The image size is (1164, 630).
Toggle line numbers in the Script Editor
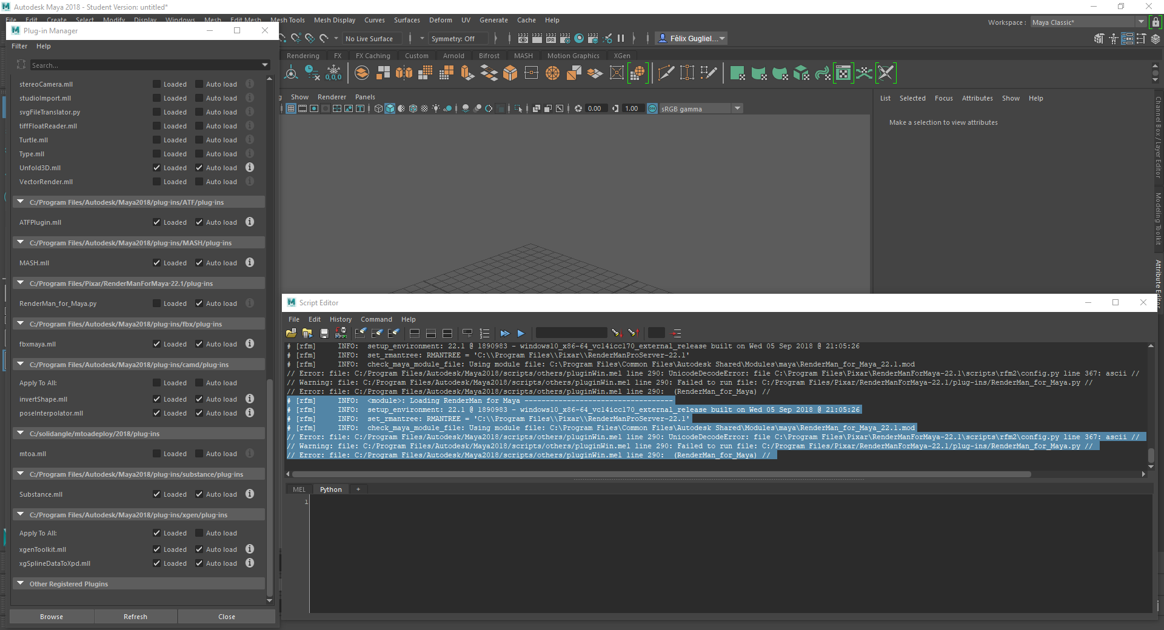point(484,333)
